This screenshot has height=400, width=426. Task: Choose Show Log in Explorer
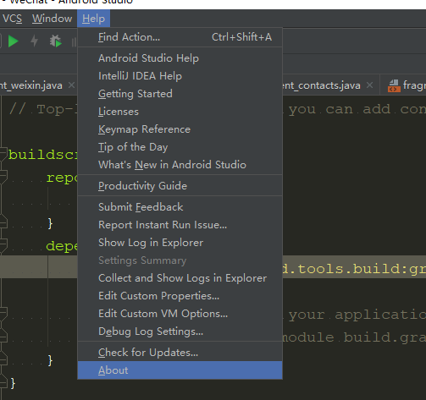[x=180, y=243]
